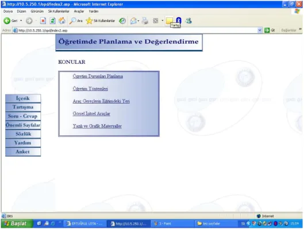The height and width of the screenshot is (229, 304).
Task: Open the Geri back history dropdown arrow
Action: click(x=21, y=21)
